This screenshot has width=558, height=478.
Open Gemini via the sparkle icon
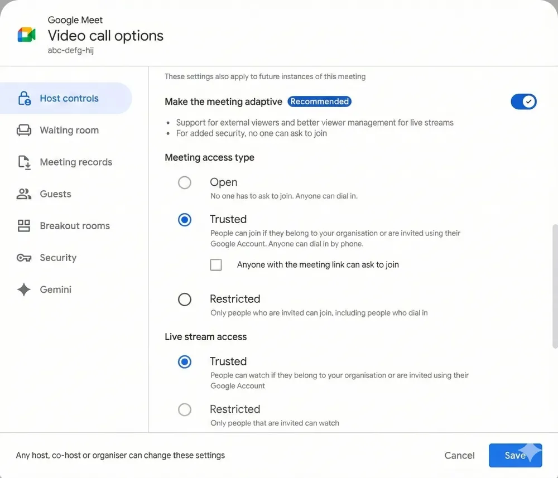[x=23, y=289]
